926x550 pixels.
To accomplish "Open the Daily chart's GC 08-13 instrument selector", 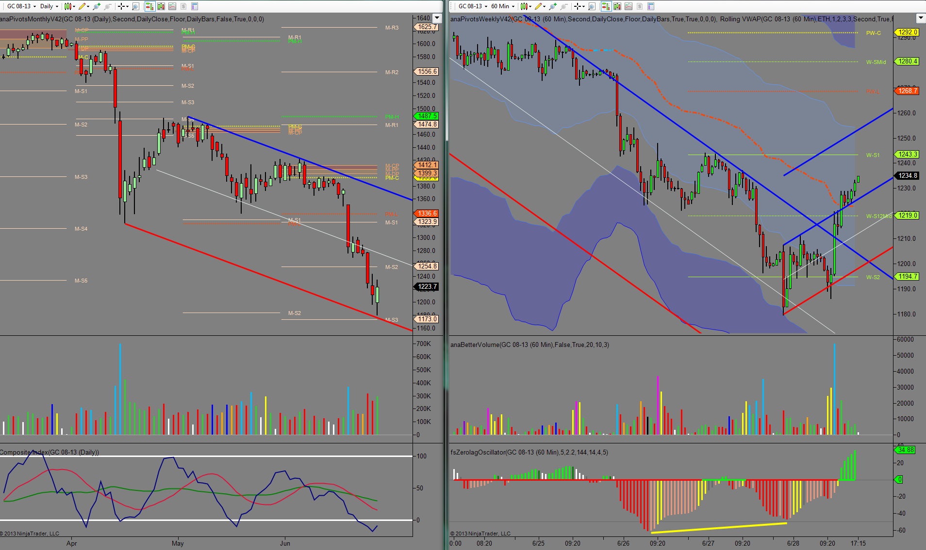I will (21, 6).
